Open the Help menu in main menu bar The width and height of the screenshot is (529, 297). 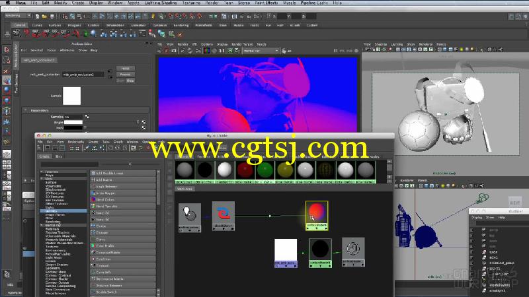click(x=337, y=3)
